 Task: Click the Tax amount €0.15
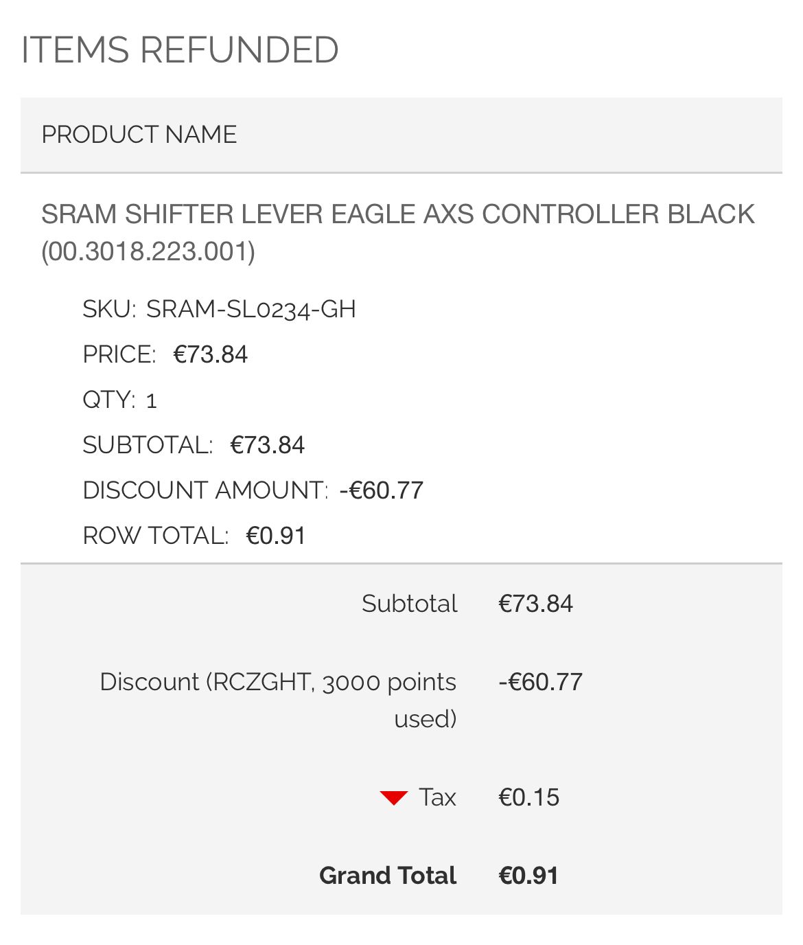pyautogui.click(x=528, y=797)
